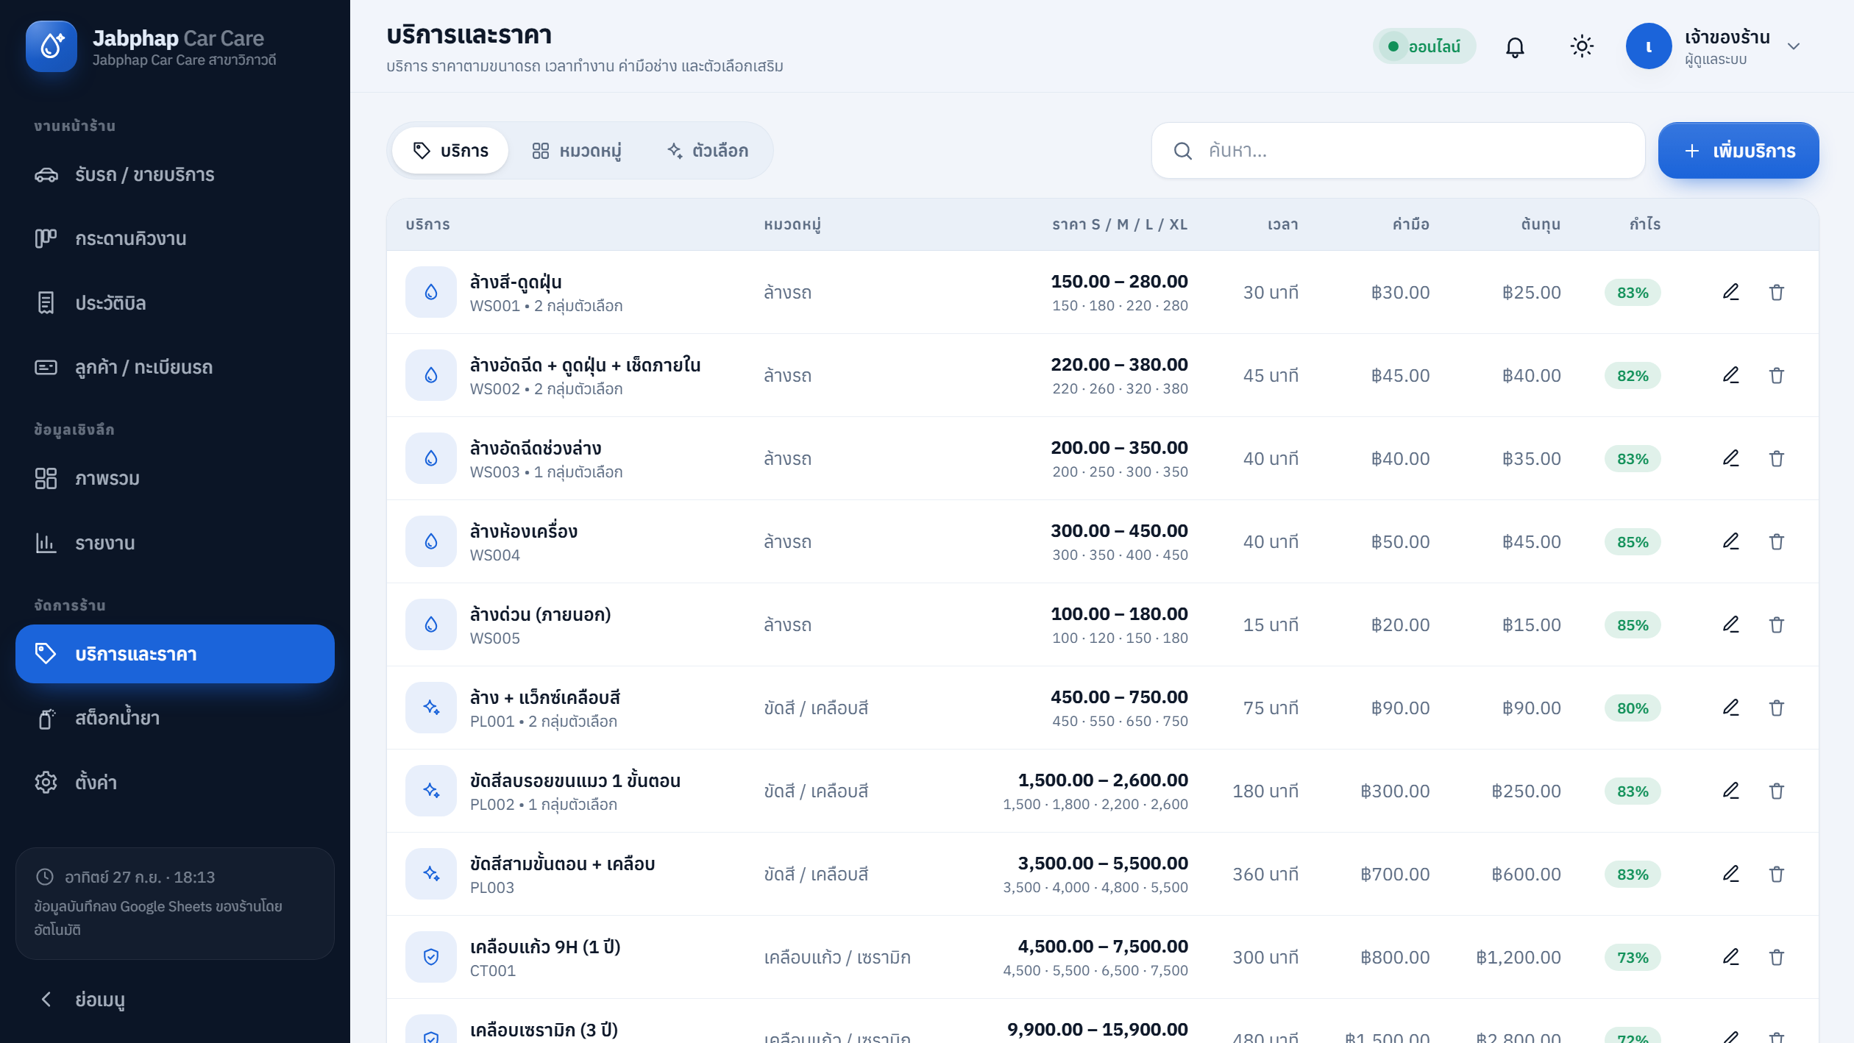Edit ขัดสีลบรอยขนแมว 1 ขั้นตอน service
Screen dimensions: 1854x1043
1731,791
